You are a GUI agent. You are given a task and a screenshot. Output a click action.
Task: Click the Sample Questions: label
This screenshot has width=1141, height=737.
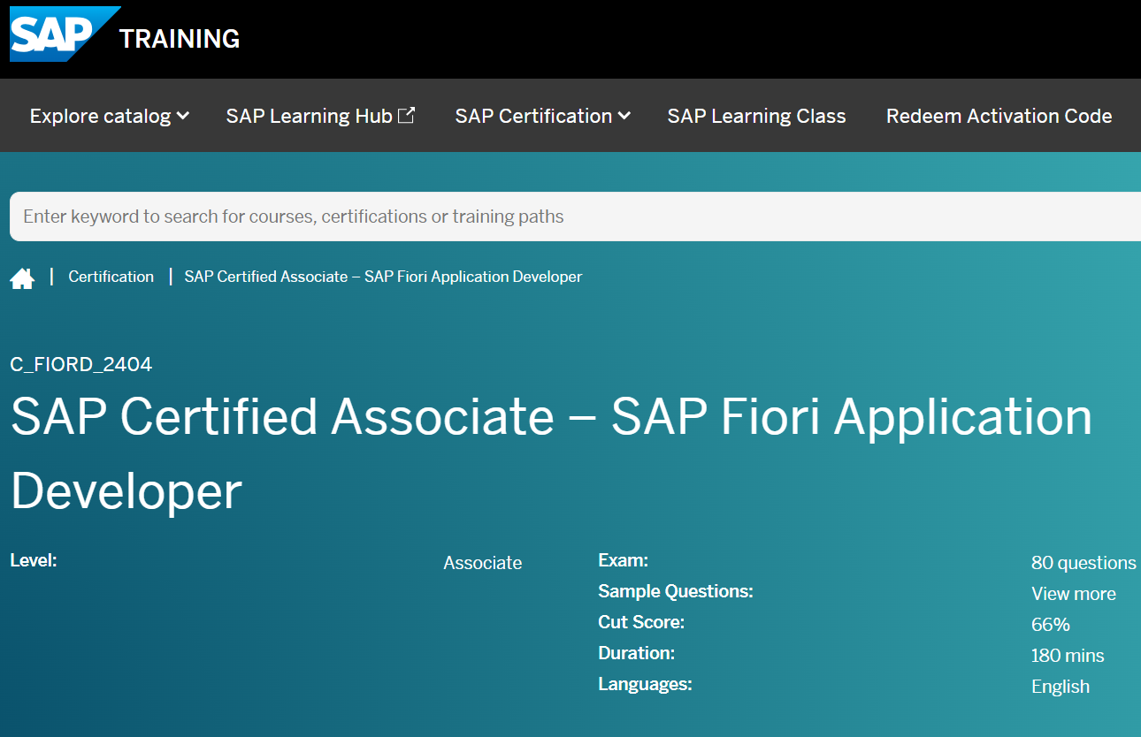pos(676,590)
